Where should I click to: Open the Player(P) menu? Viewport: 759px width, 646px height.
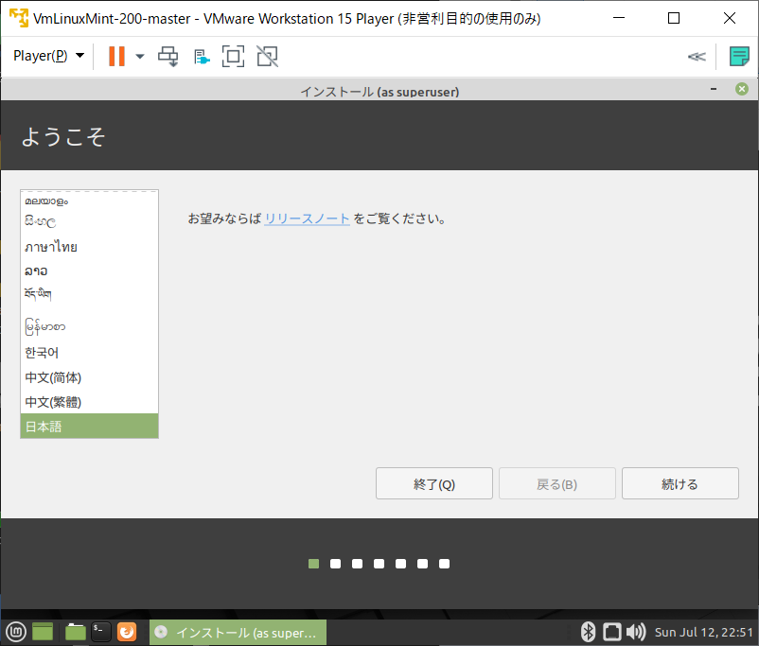pyautogui.click(x=48, y=56)
